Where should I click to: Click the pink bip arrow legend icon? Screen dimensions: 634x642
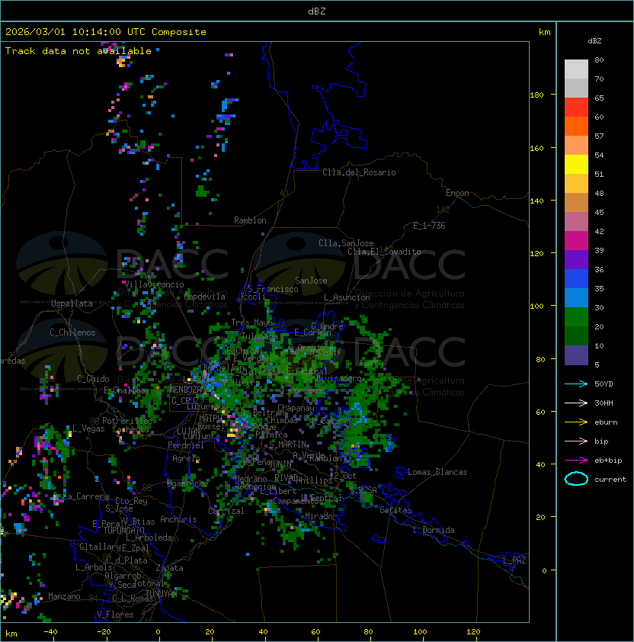coord(576,441)
